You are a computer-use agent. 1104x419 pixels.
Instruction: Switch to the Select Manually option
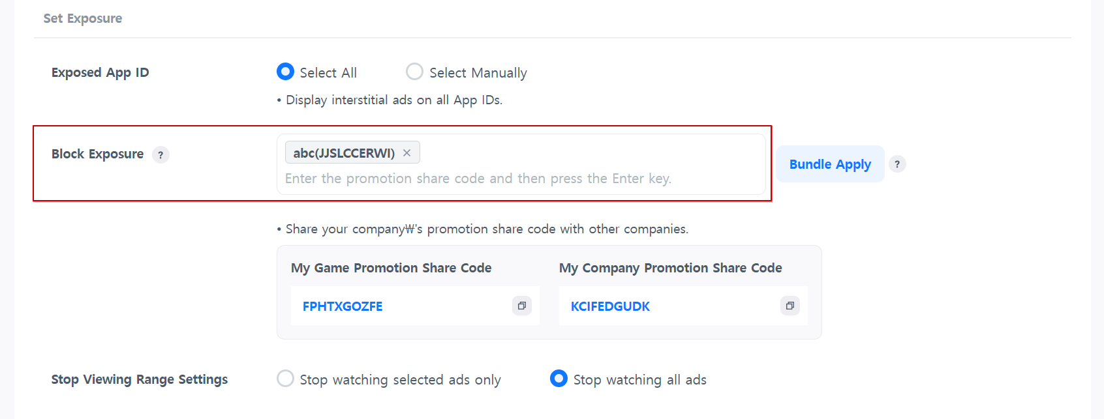(x=414, y=72)
